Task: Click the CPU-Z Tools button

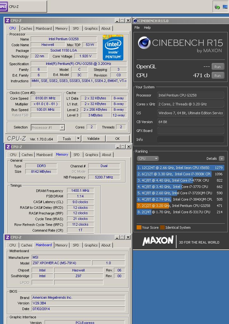Action: [x=67, y=139]
